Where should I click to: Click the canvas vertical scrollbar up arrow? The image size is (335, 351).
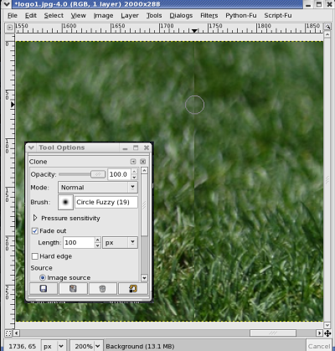click(327, 35)
